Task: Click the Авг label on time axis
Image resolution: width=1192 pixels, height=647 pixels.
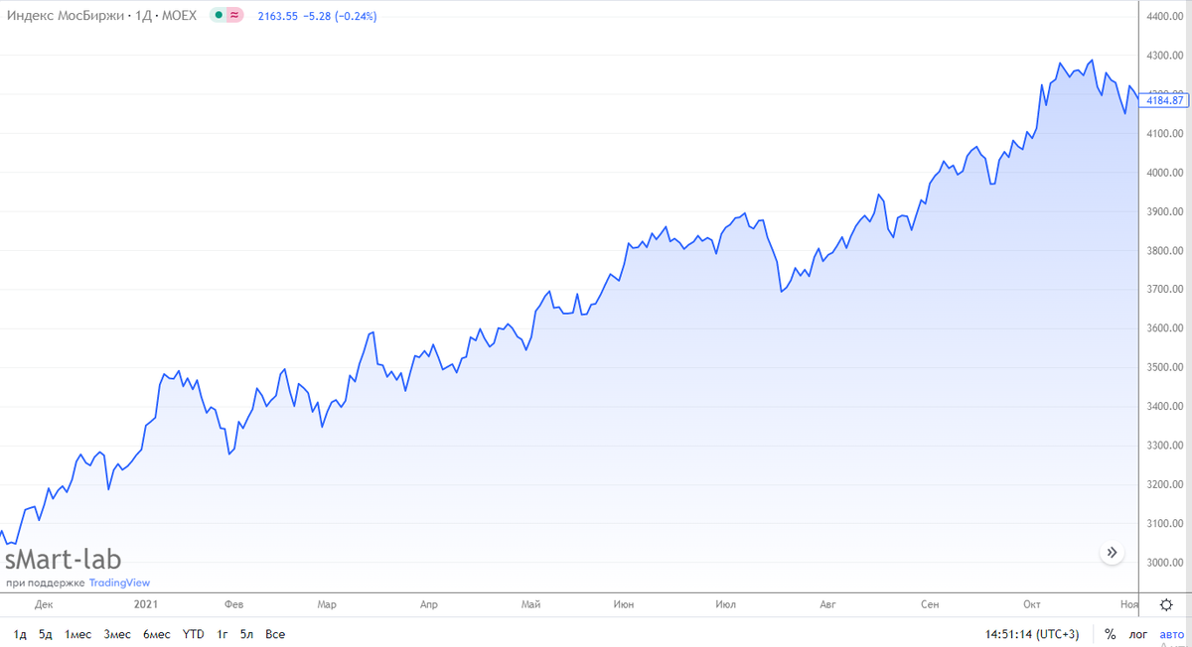Action: 827,603
